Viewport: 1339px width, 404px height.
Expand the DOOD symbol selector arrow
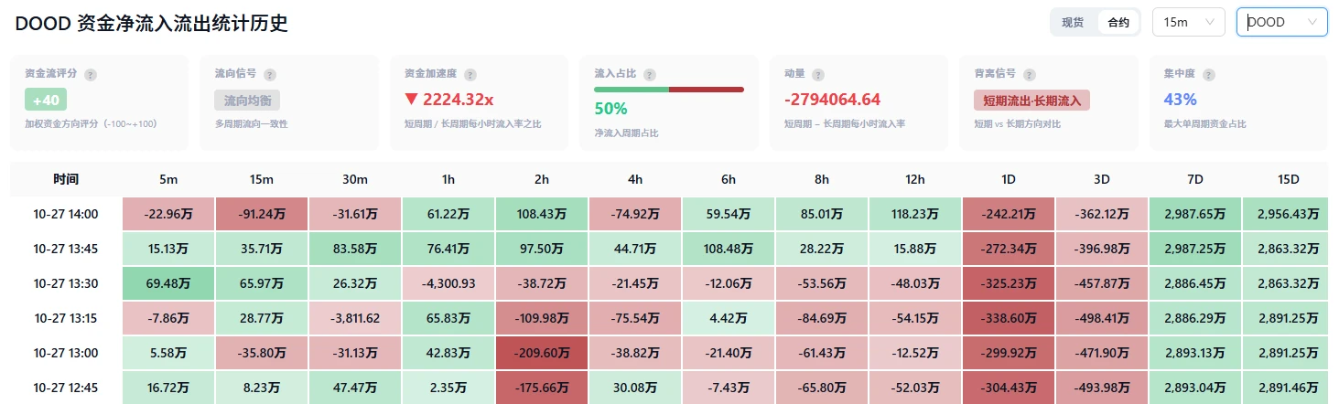tap(1313, 22)
